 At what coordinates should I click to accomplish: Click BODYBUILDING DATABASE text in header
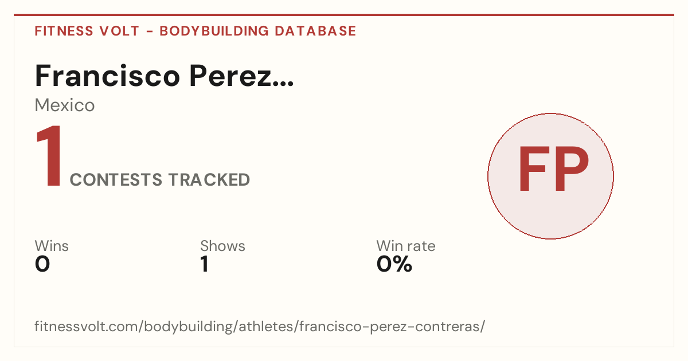coord(258,31)
